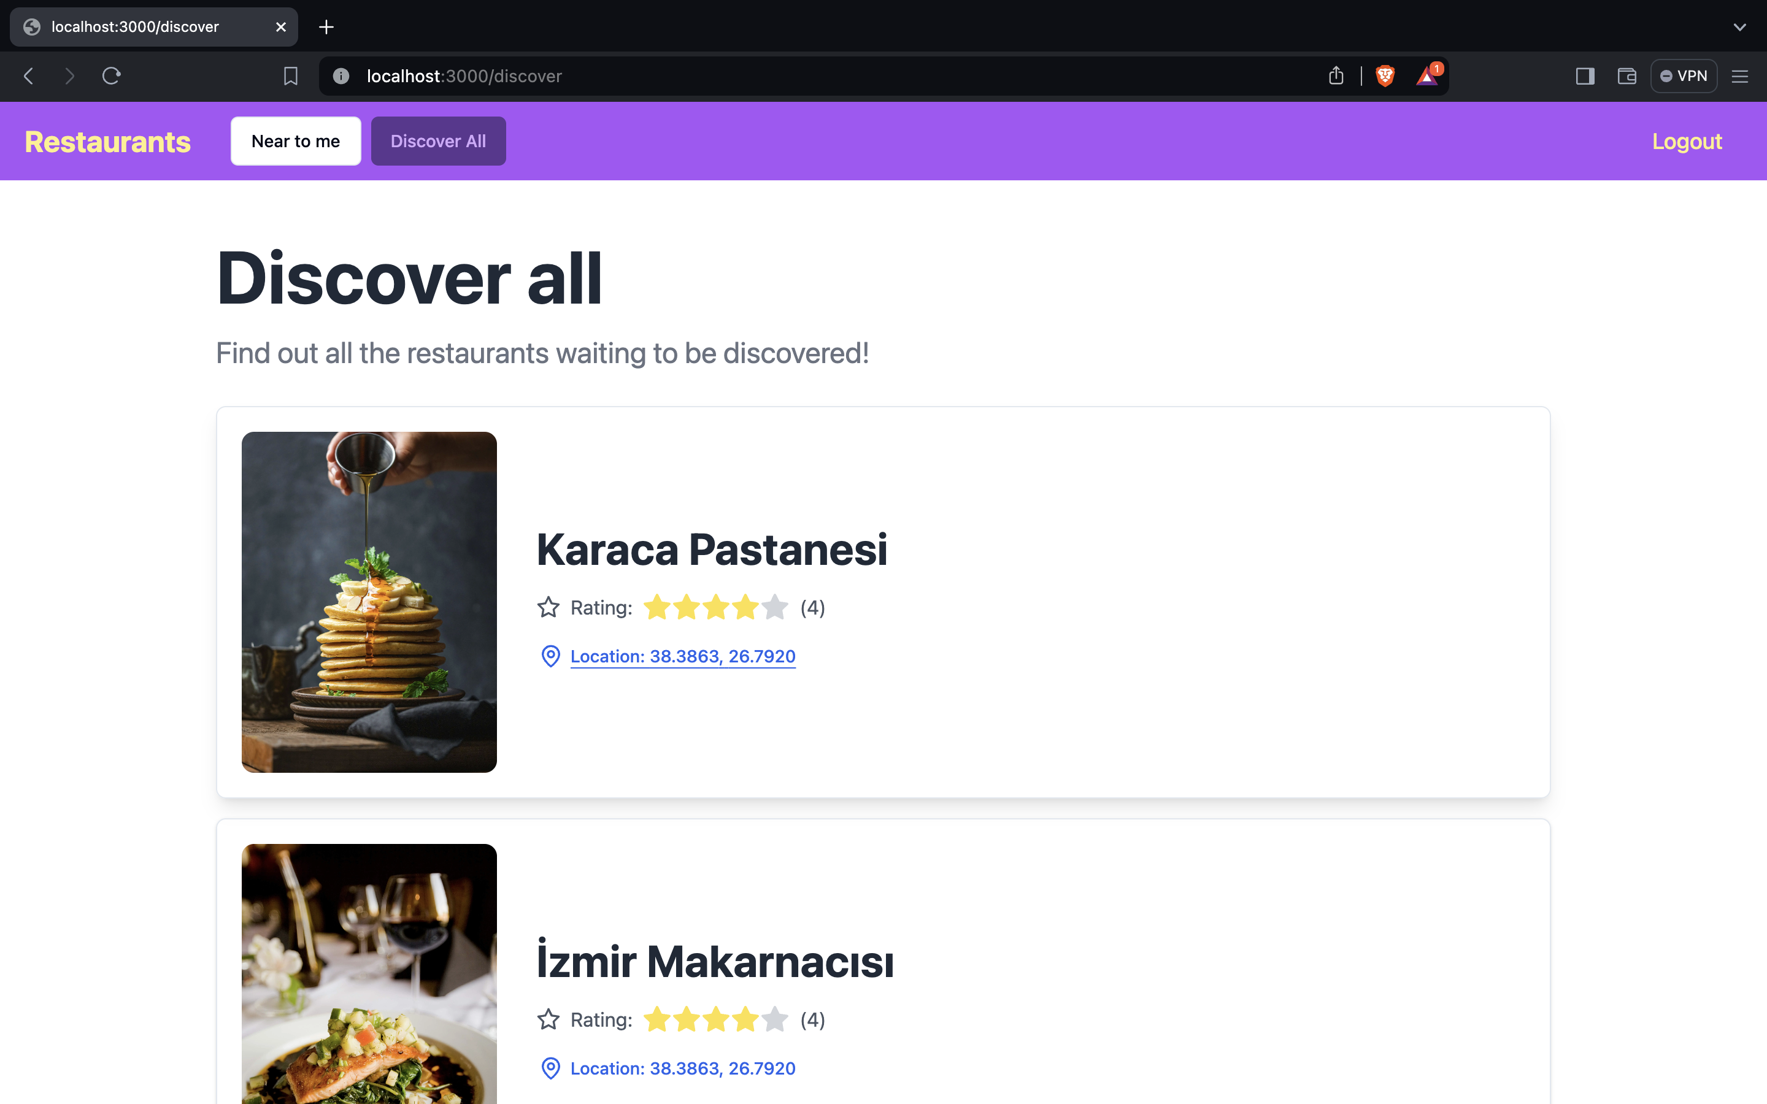This screenshot has height=1104, width=1767.
Task: Open Brave Rewards triangle icon
Action: point(1428,75)
